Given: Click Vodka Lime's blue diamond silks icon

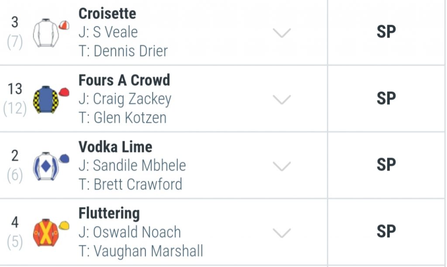Looking at the screenshot, I should (x=46, y=166).
